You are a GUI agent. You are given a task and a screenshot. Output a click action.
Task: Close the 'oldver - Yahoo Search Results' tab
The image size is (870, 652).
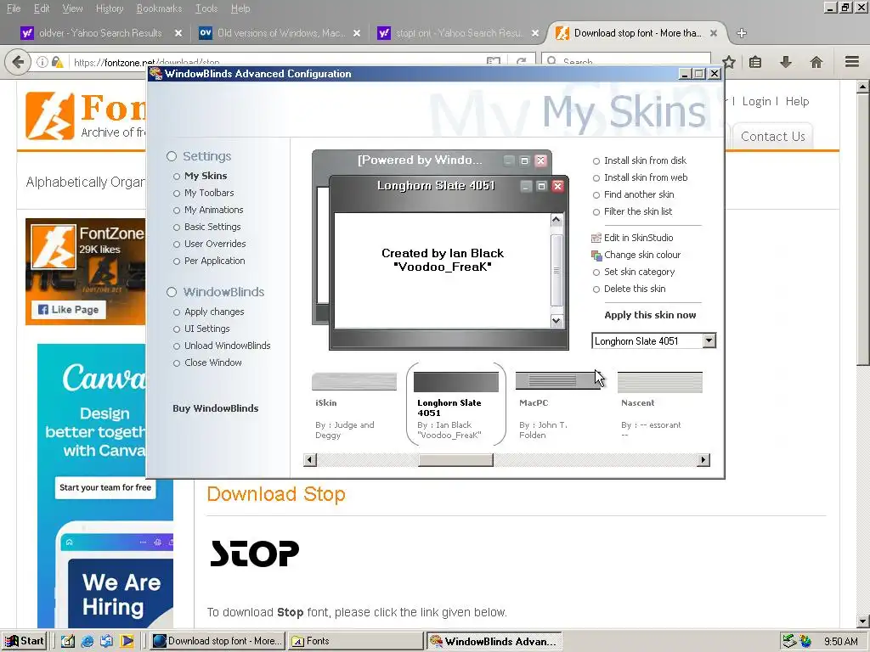tap(178, 33)
